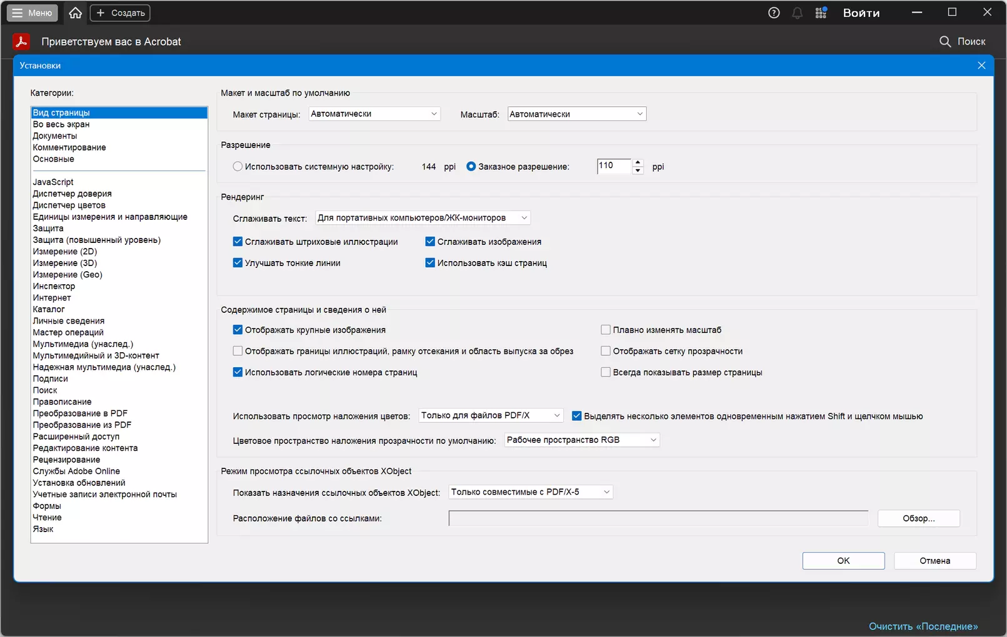Open the apps grid icon

(x=821, y=12)
